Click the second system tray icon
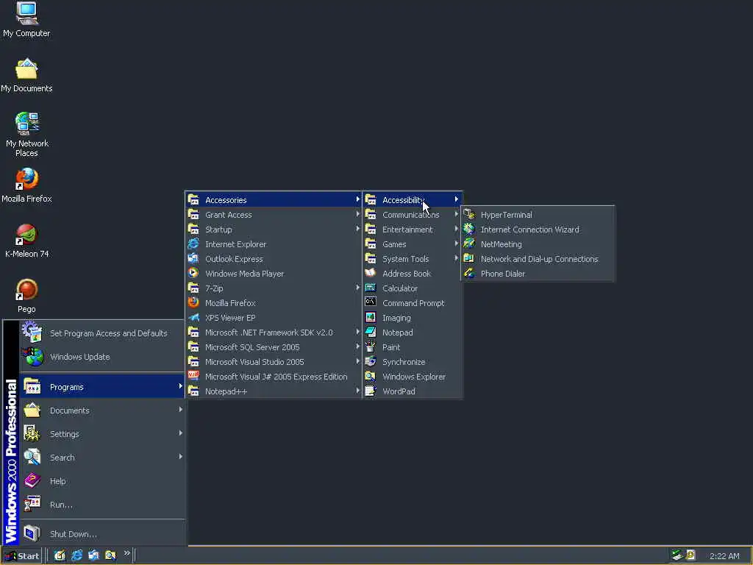The image size is (753, 565). coord(690,555)
